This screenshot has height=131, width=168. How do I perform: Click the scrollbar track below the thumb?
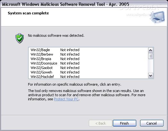151,66
